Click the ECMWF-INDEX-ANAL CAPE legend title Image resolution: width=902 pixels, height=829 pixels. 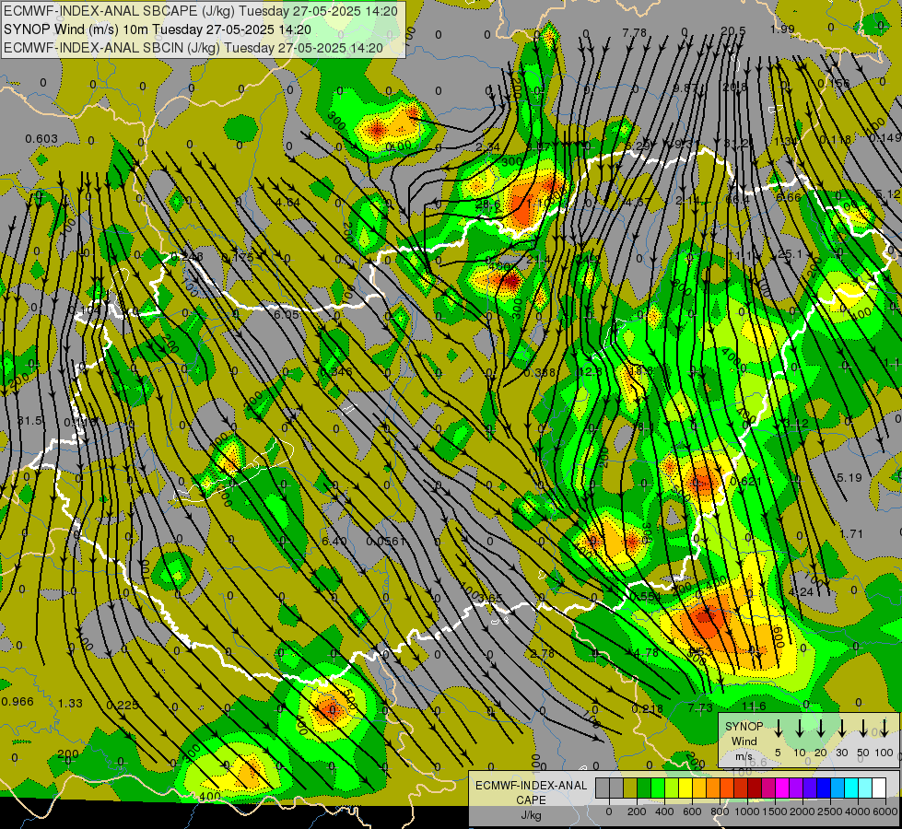(531, 792)
